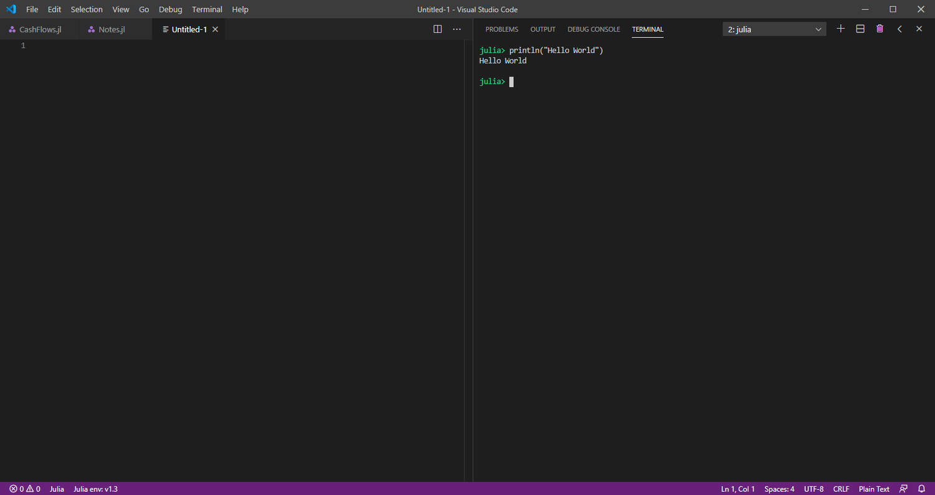Click Julia env: v1.3 status item

95,489
